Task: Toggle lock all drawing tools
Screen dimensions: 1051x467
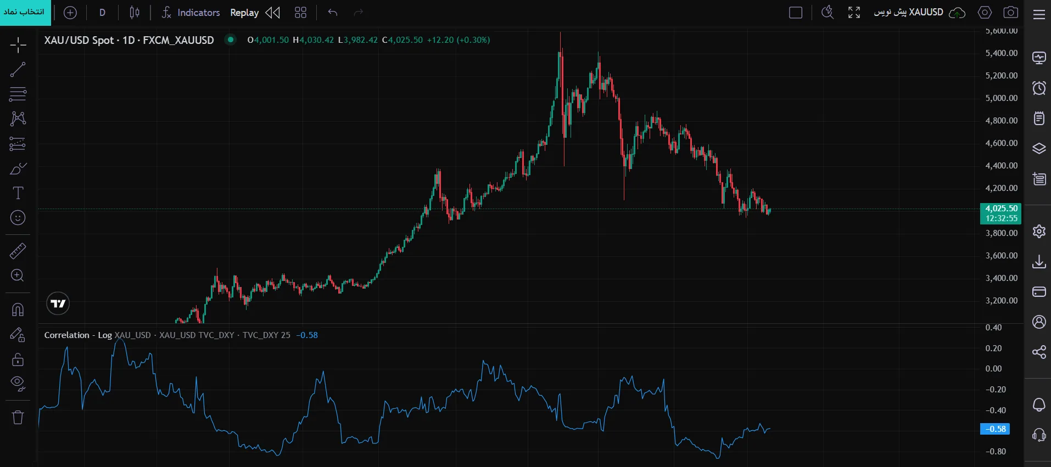Action: (x=18, y=359)
